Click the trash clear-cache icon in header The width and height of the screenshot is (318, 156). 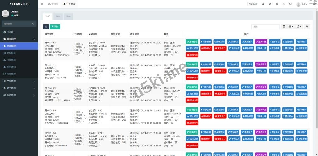pos(277,4)
